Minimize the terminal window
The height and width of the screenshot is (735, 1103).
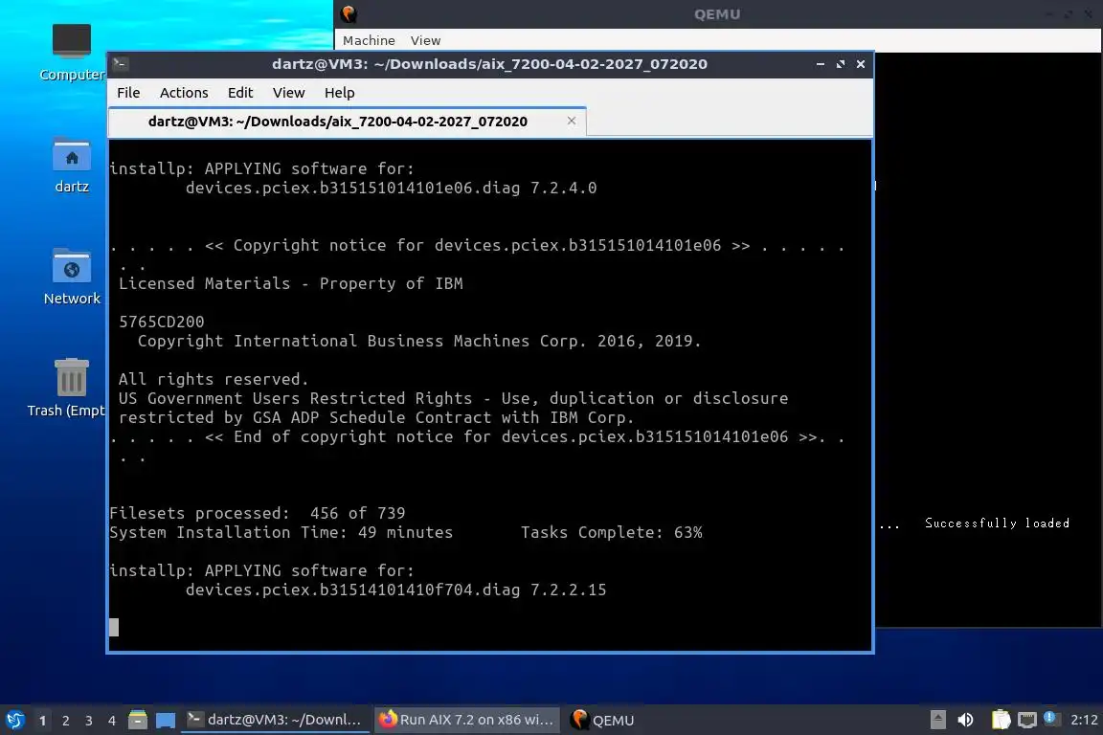(x=821, y=64)
